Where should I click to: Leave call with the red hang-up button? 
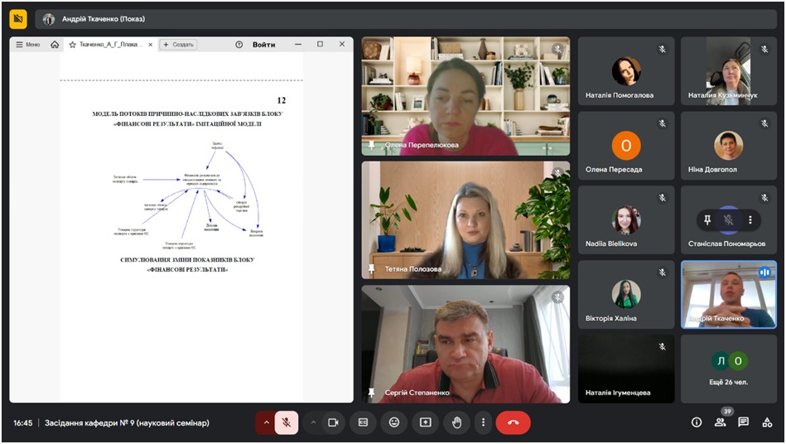[x=513, y=422]
